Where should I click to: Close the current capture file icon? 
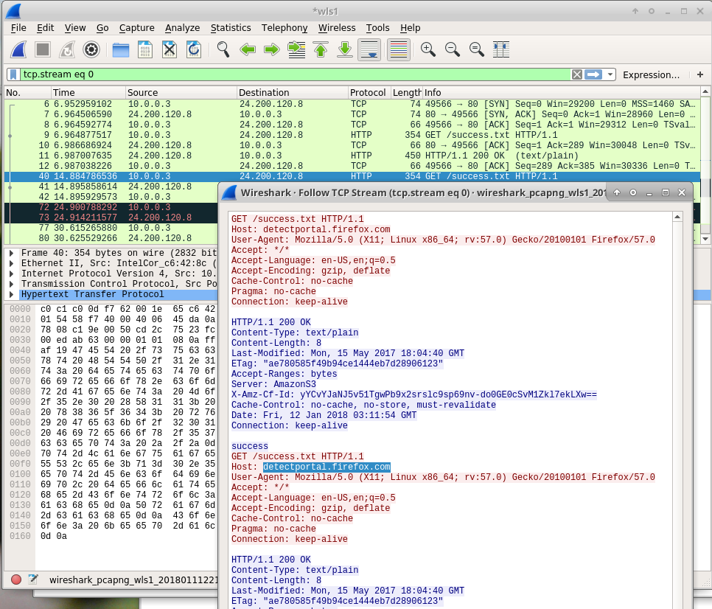click(170, 49)
